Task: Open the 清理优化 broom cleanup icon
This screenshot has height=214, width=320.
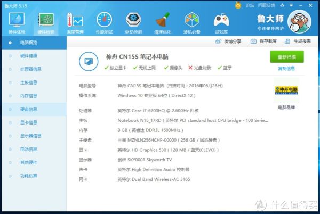Action: pyautogui.click(x=163, y=23)
